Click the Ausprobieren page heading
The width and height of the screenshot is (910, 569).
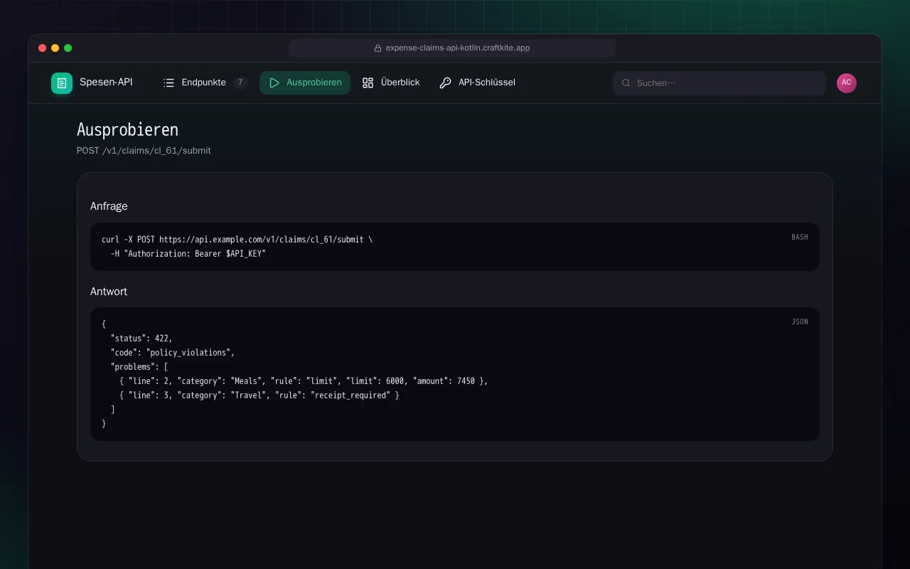click(x=127, y=130)
